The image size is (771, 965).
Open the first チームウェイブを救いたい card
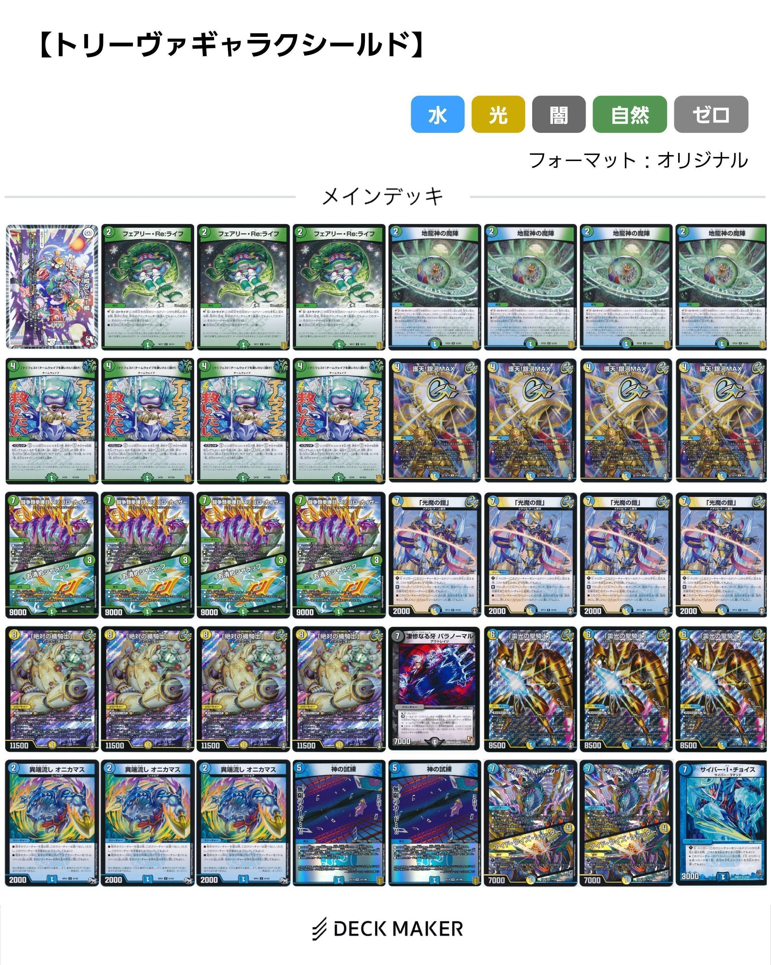click(x=52, y=421)
